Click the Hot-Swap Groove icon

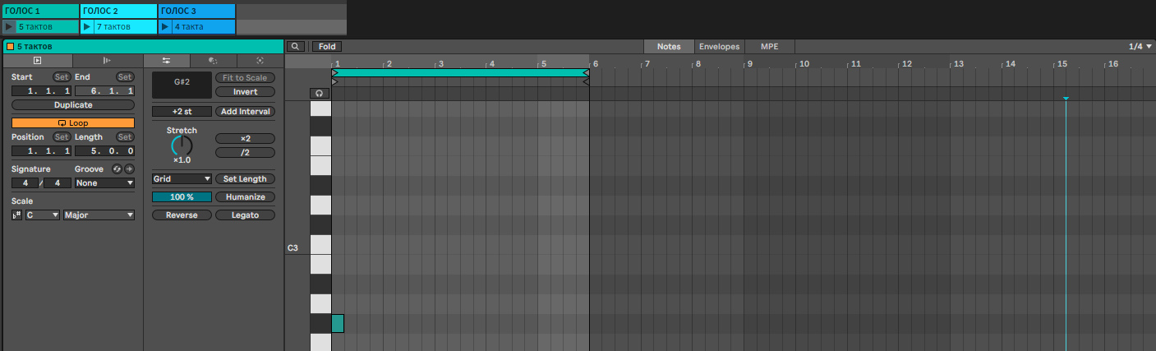click(x=117, y=169)
